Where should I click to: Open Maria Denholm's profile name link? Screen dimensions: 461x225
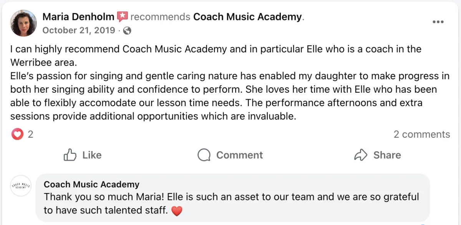(78, 17)
